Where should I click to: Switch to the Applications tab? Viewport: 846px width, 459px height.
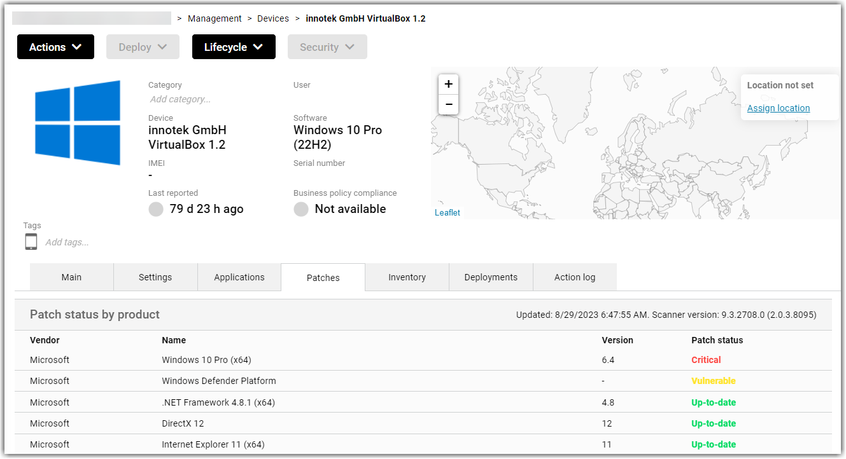coord(239,277)
